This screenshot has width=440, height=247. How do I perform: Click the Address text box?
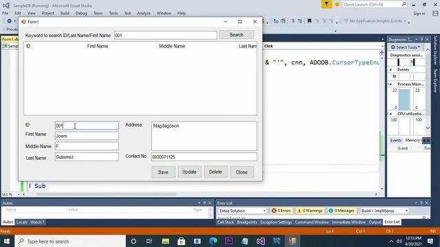coord(204,136)
